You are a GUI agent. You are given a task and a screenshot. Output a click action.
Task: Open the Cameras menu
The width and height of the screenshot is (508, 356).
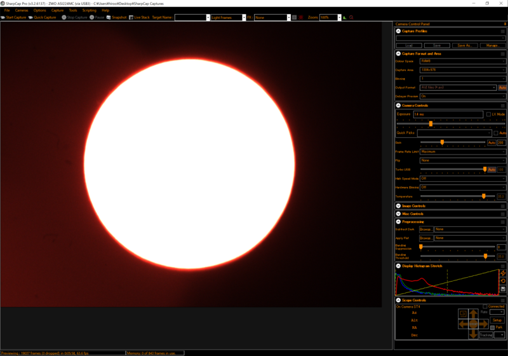[x=22, y=10]
